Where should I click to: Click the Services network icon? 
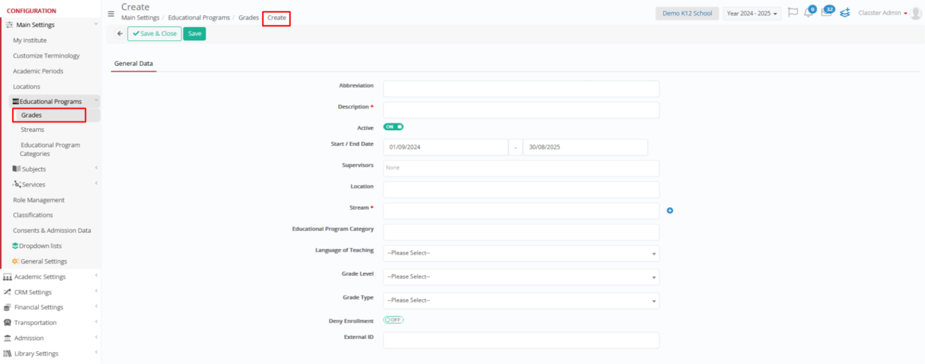click(17, 184)
